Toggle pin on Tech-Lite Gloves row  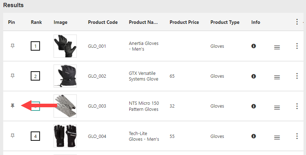click(12, 135)
